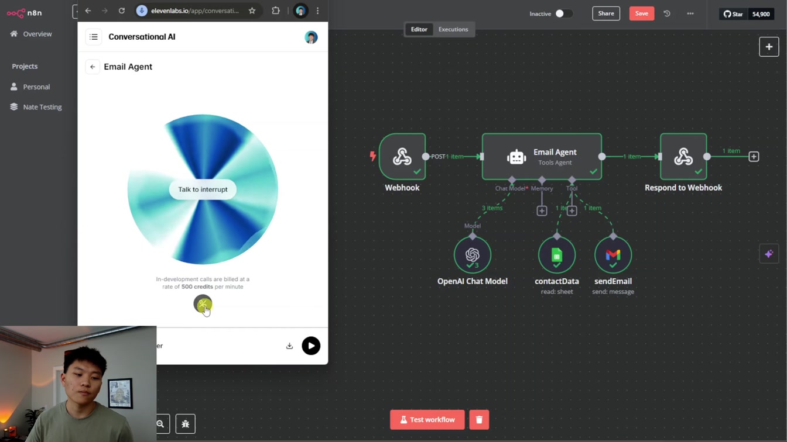Open browser extensions puzzle icon
The height and width of the screenshot is (442, 787).
276,11
